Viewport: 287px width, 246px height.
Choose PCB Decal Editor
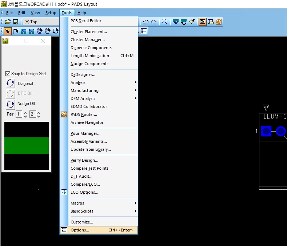(x=104, y=21)
